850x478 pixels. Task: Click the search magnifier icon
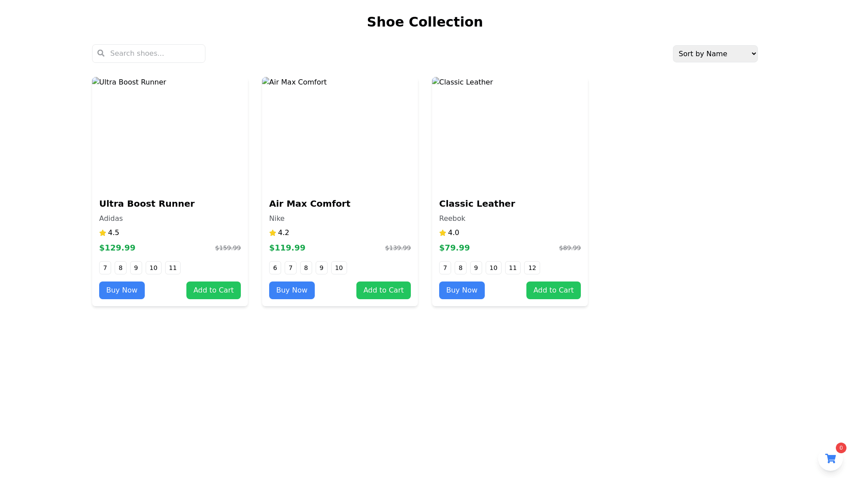[x=101, y=53]
